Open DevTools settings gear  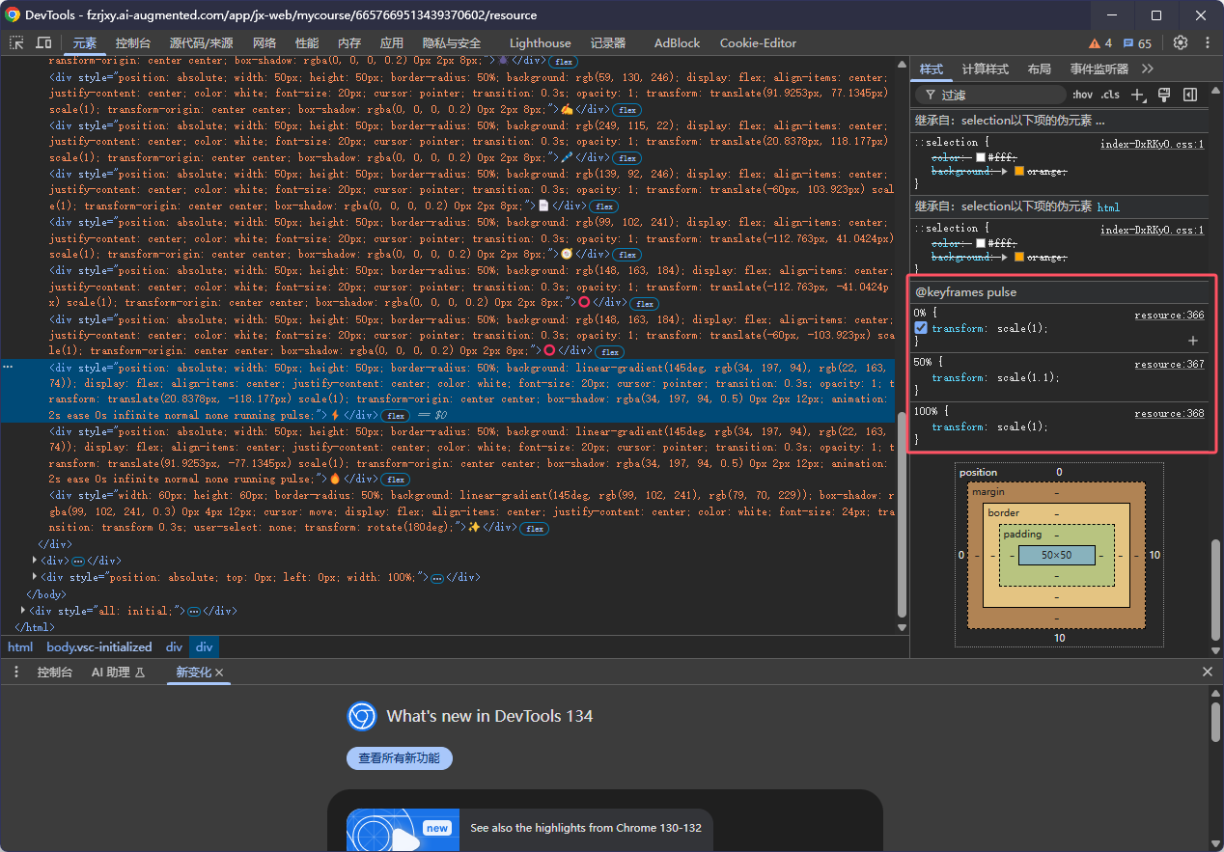[x=1180, y=43]
